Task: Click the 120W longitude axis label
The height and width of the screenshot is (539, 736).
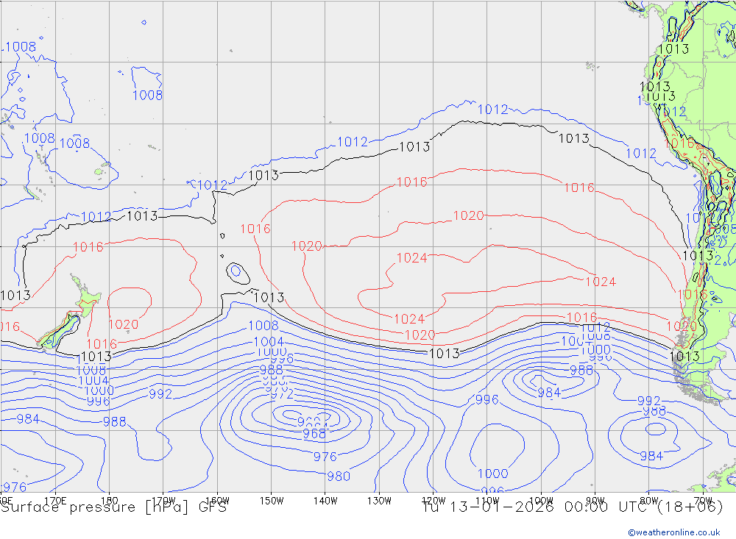Action: [434, 501]
